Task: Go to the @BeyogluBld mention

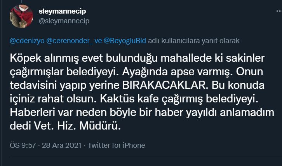Action: (x=124, y=40)
